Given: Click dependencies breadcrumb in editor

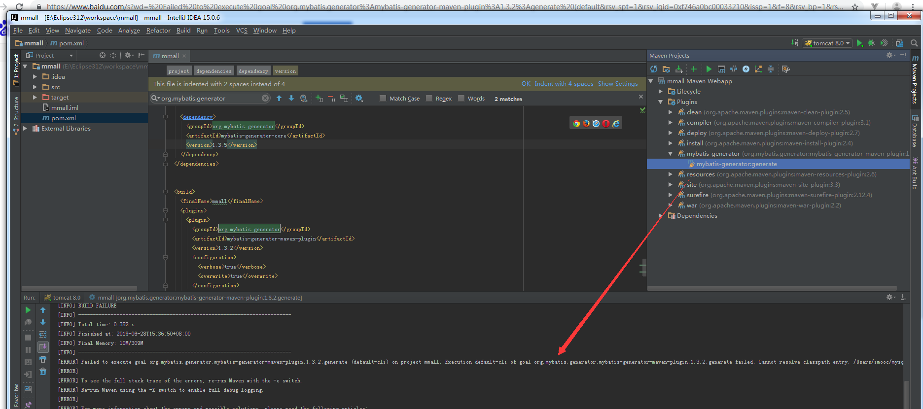Looking at the screenshot, I should (214, 71).
